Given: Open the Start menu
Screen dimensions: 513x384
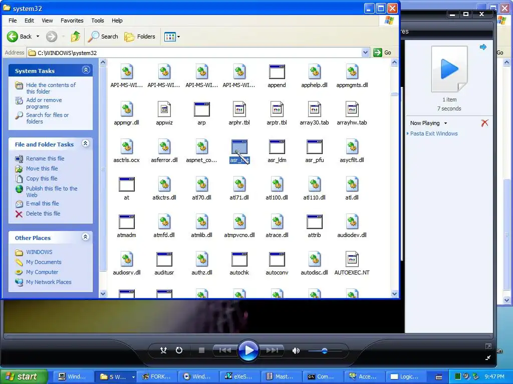Looking at the screenshot, I should click(24, 377).
